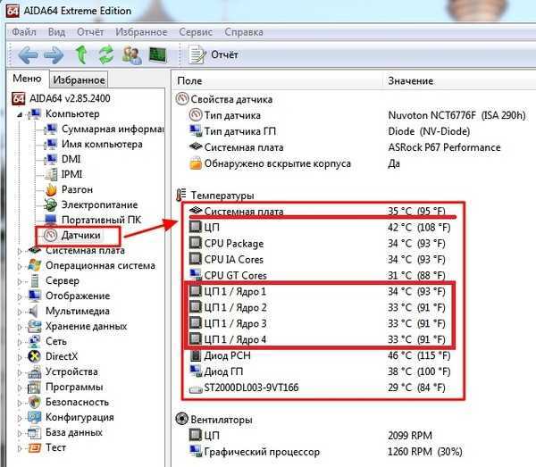The height and width of the screenshot is (467, 536).
Task: Select the Тип датчика row
Action: point(357,115)
